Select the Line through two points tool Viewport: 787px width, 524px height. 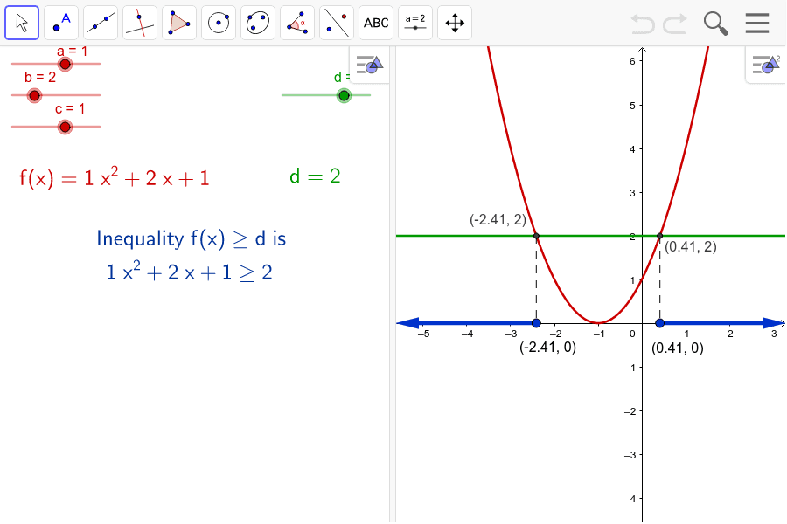point(101,23)
